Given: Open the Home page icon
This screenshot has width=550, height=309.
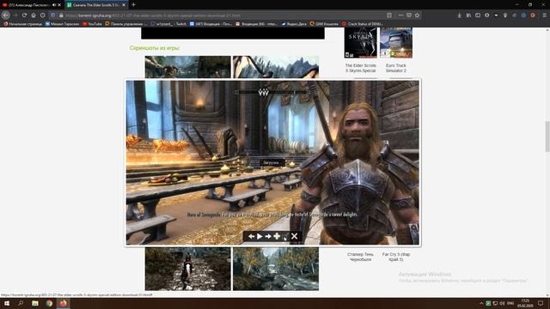Looking at the screenshot, I should point(34,15).
